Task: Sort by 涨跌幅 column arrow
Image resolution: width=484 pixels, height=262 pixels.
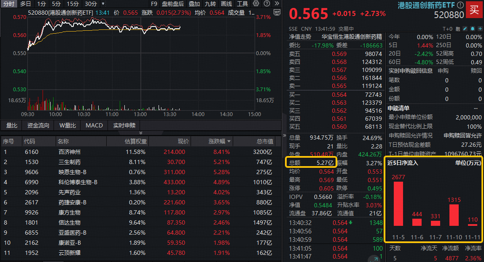Action: (229, 141)
